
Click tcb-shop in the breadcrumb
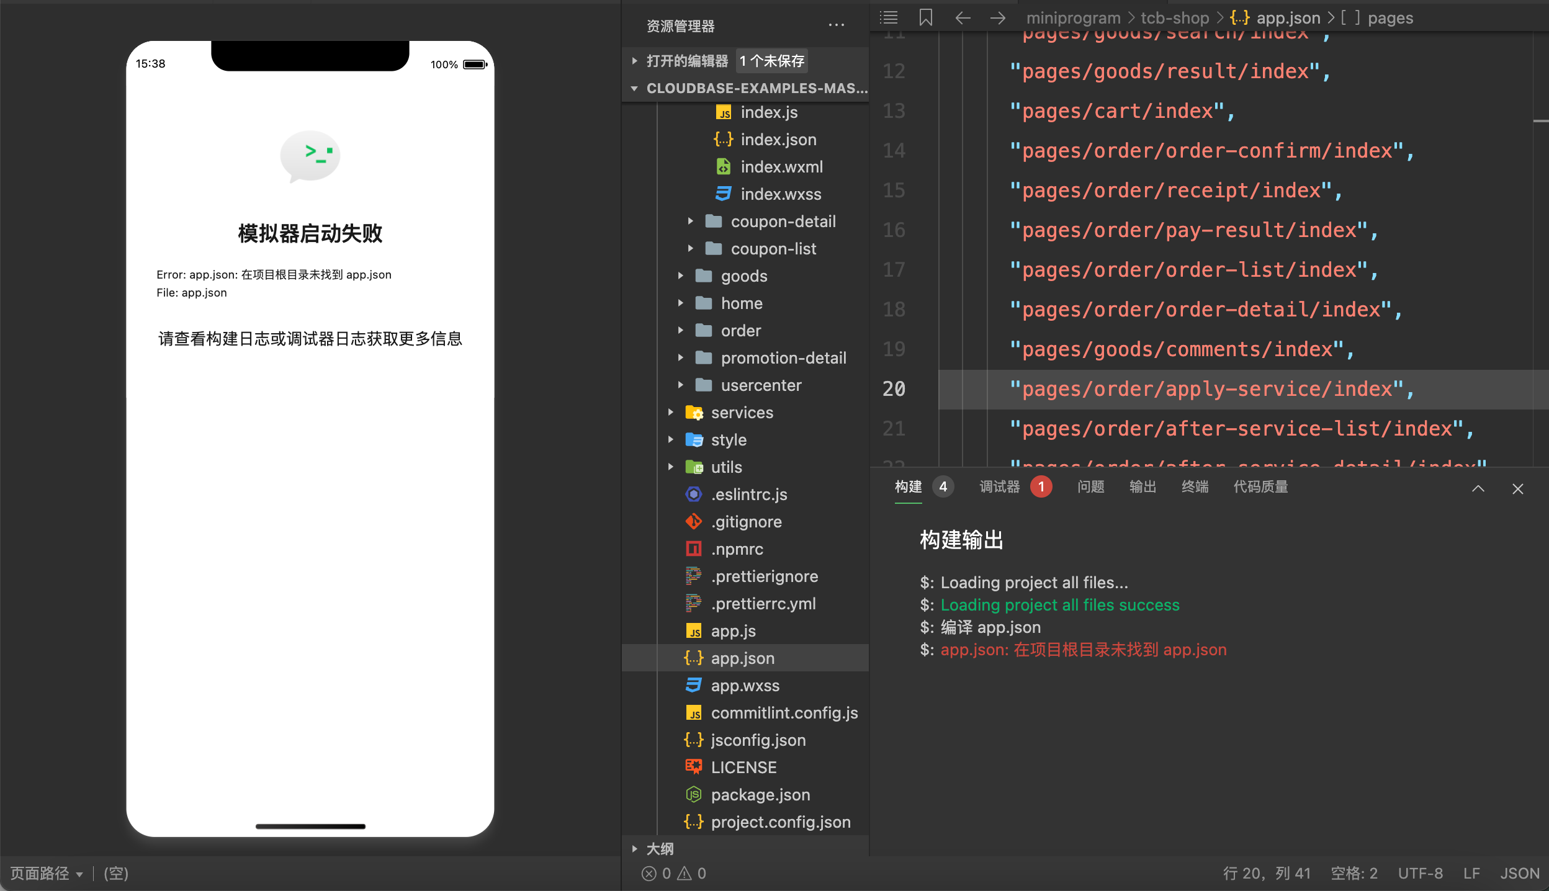coord(1175,18)
